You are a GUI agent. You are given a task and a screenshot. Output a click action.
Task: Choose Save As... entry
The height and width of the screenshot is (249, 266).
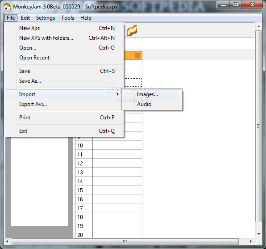[x=64, y=81]
